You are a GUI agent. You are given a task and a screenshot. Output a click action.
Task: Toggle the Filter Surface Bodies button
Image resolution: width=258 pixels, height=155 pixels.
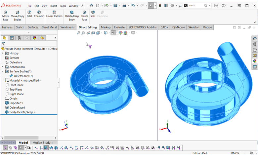[51, 148]
